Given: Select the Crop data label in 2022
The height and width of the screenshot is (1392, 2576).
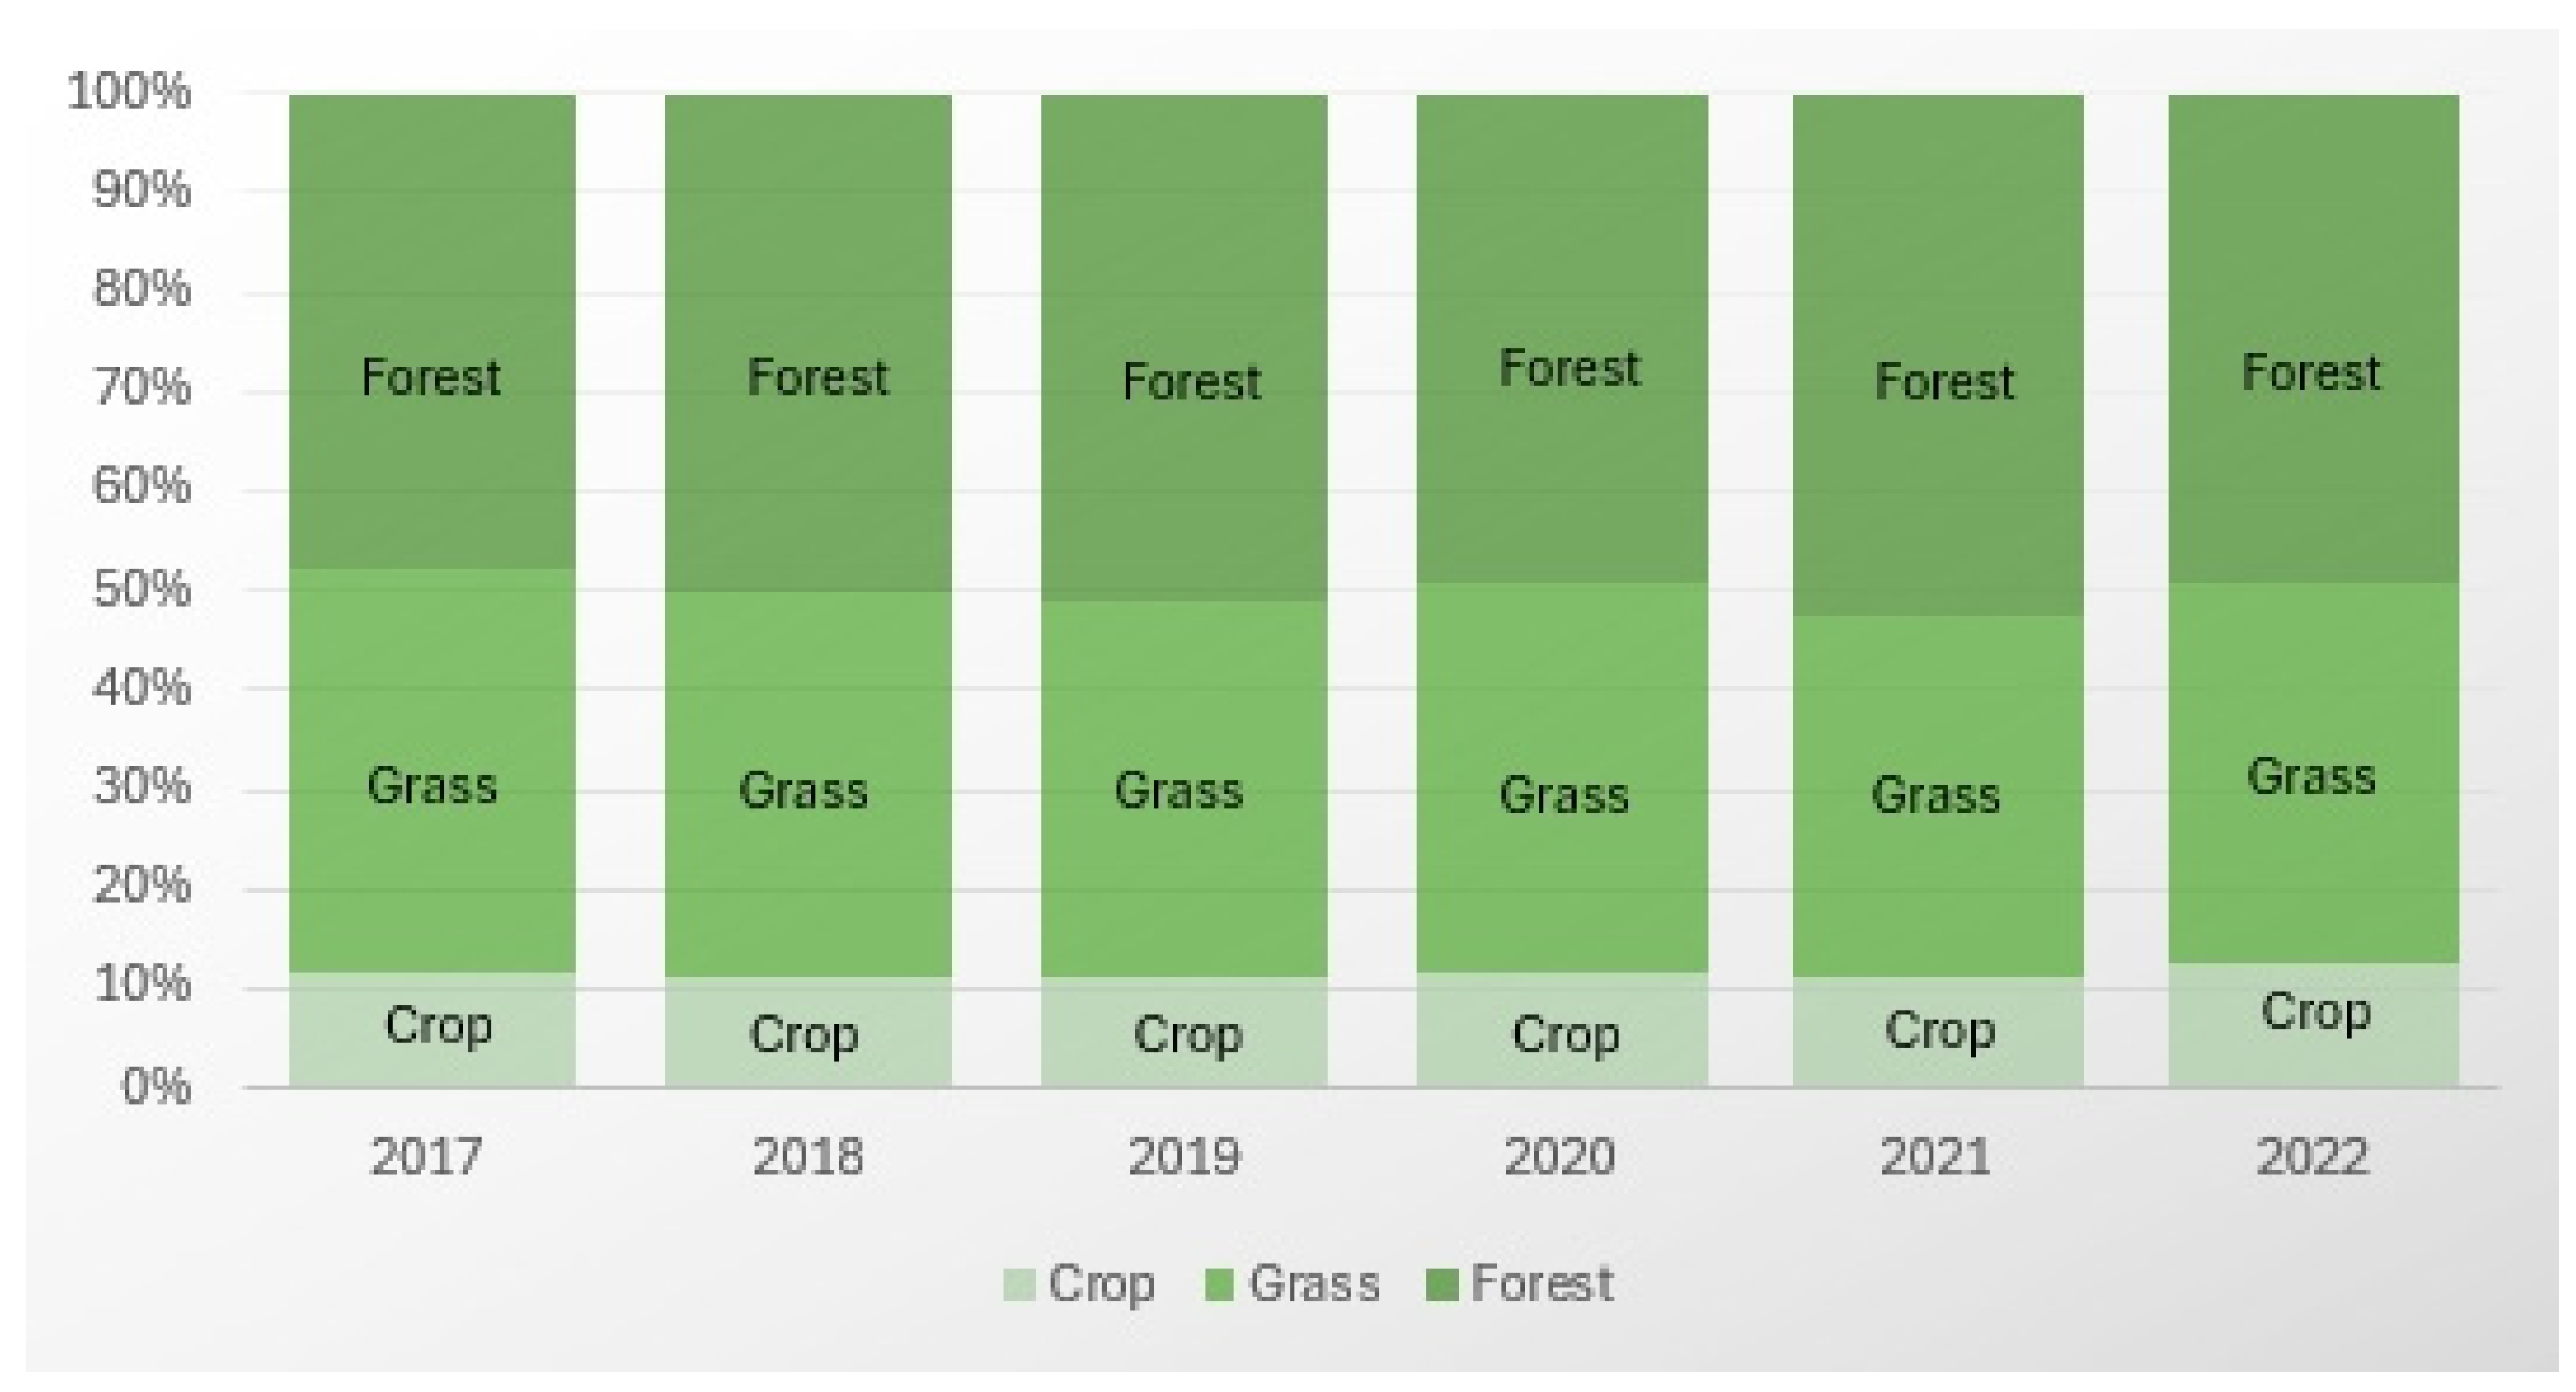Looking at the screenshot, I should (2316, 1012).
